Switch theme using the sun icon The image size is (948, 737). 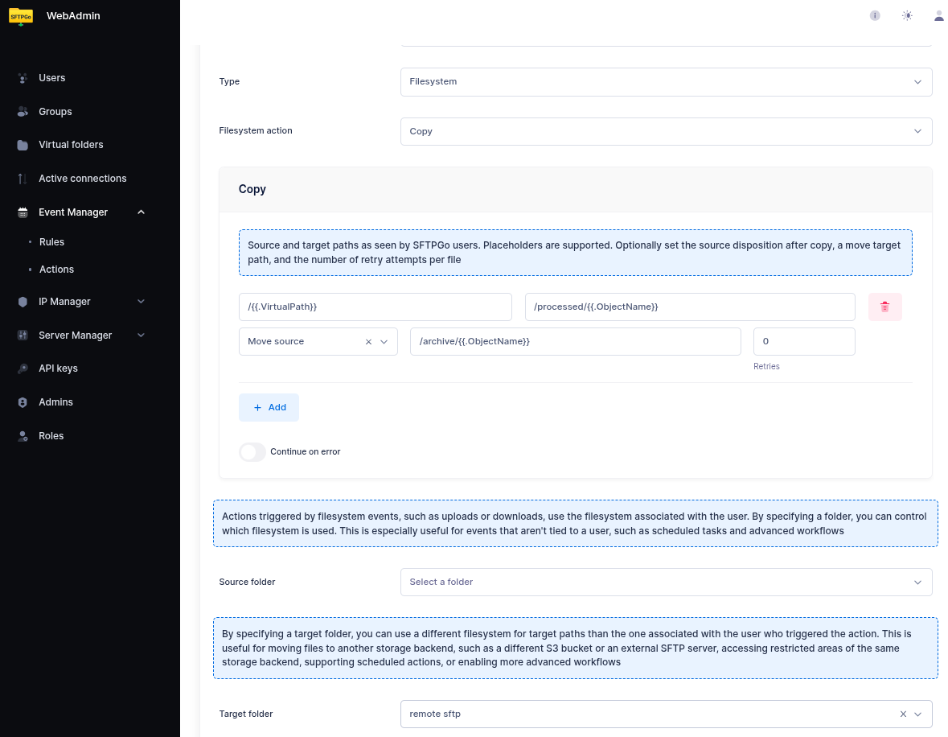click(907, 15)
